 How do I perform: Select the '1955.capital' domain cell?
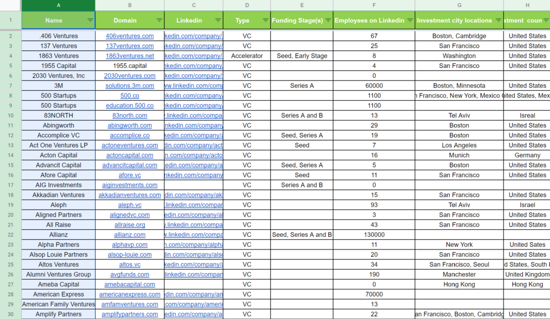pyautogui.click(x=130, y=66)
